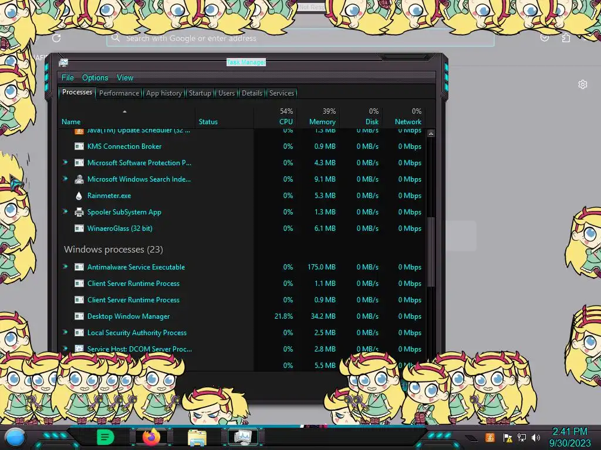Image resolution: width=601 pixels, height=450 pixels.
Task: Select Client Server Runtime Process using 1.1 MB
Action: tap(133, 284)
